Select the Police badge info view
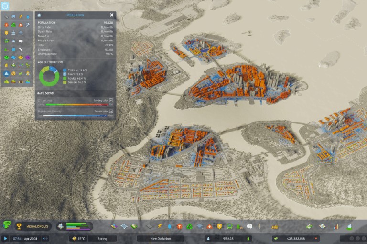367x244 pixels. pyautogui.click(x=6, y=33)
